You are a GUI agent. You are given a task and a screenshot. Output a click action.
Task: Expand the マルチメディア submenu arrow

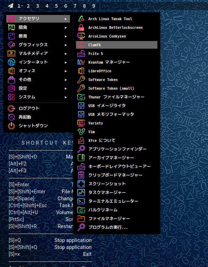66,54
